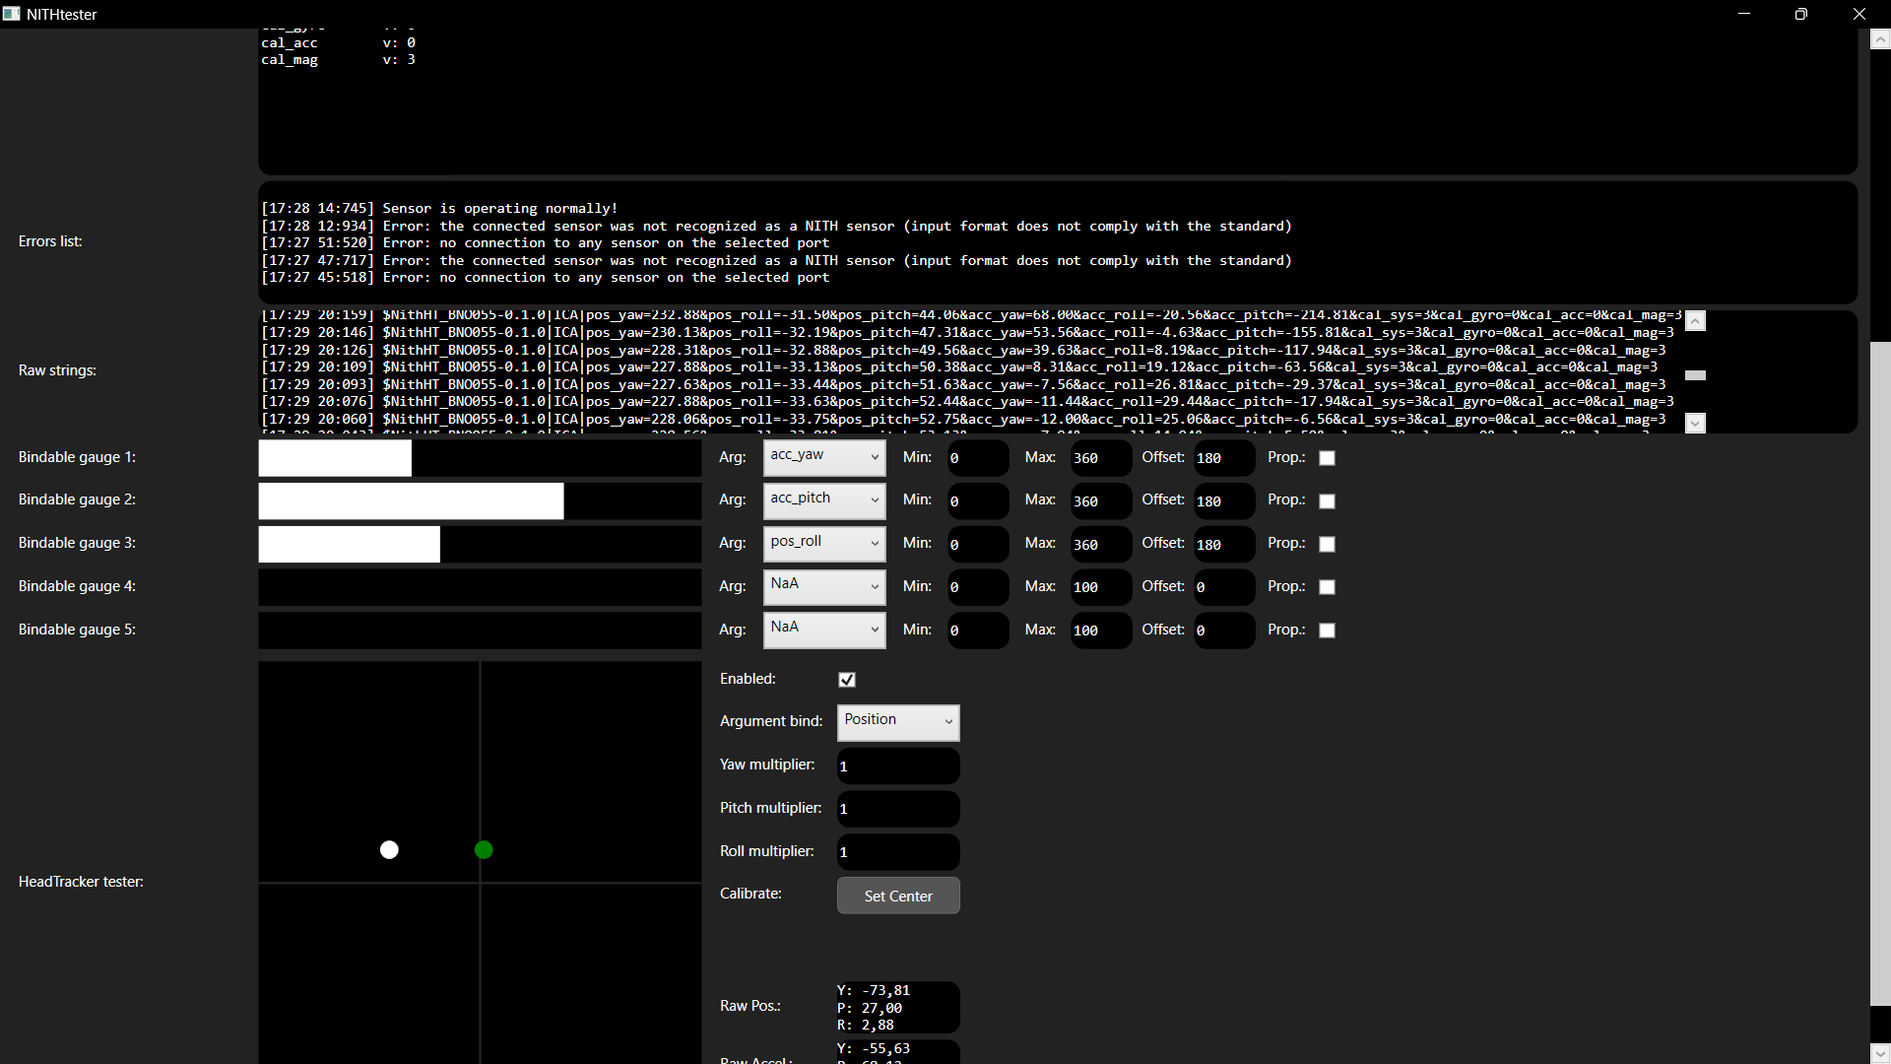The image size is (1891, 1064).
Task: Click the NITHtester app icon in title bar
Action: coord(12,14)
